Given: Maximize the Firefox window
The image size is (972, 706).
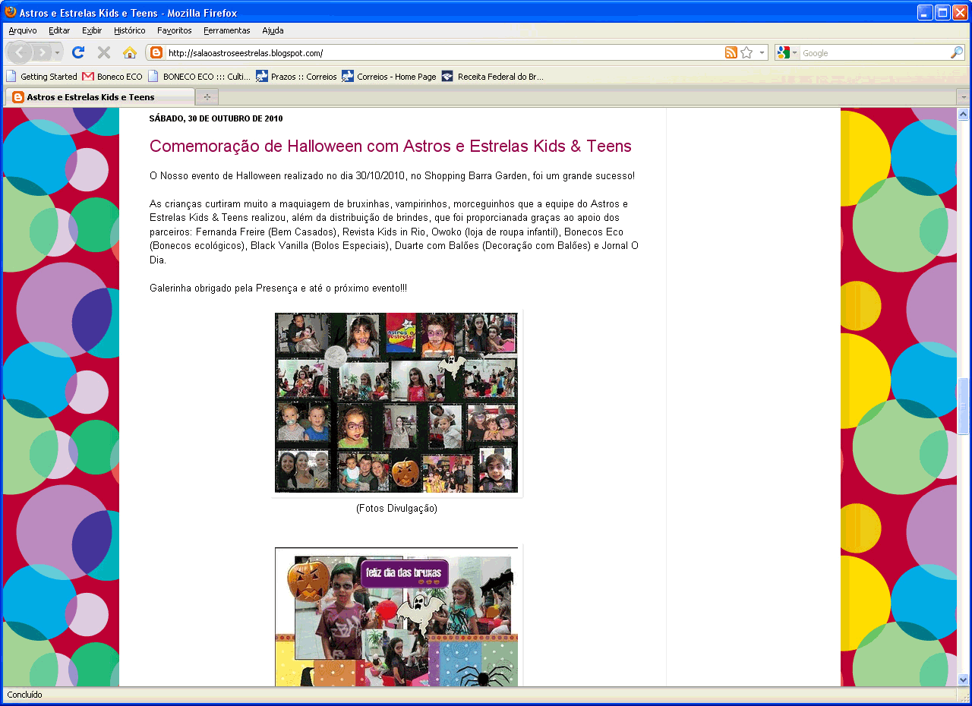Looking at the screenshot, I should [942, 12].
